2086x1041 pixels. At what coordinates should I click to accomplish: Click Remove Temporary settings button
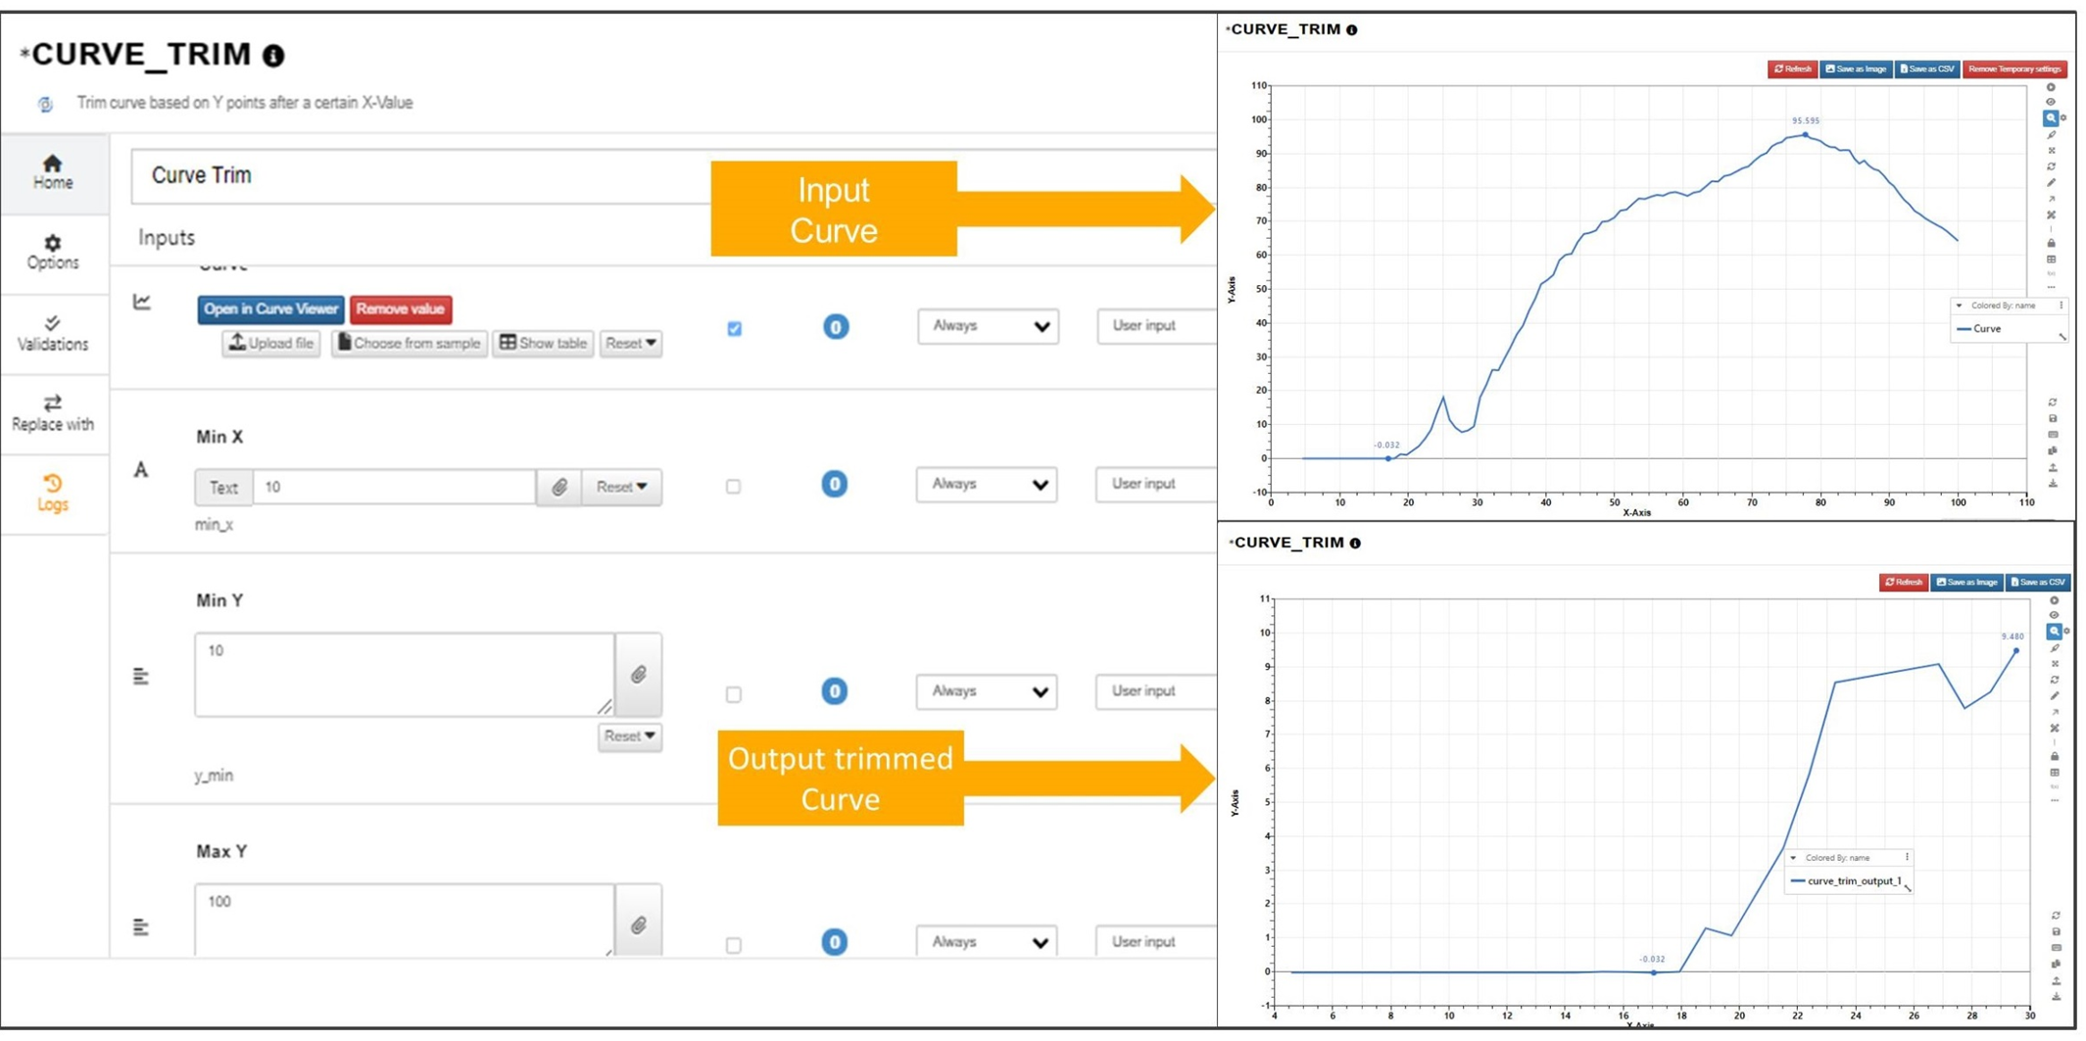(2014, 70)
